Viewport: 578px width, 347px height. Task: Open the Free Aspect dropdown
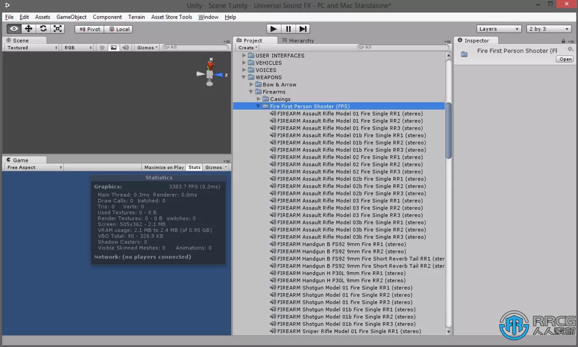[x=34, y=167]
